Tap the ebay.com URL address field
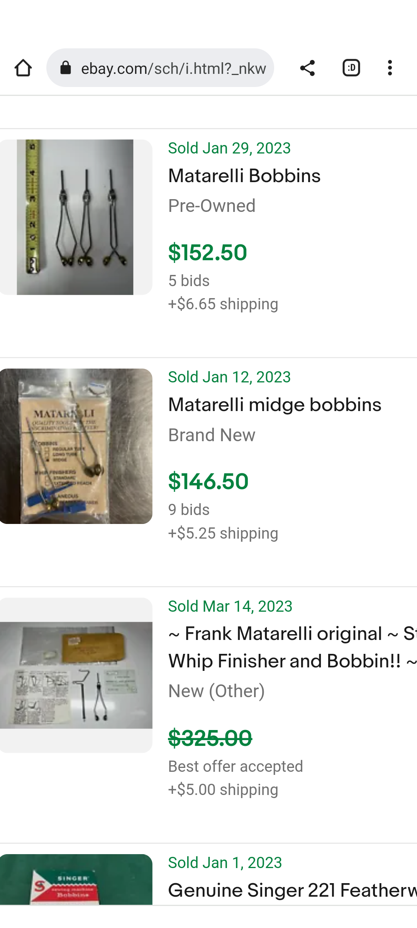This screenshot has height=928, width=417. pyautogui.click(x=173, y=68)
